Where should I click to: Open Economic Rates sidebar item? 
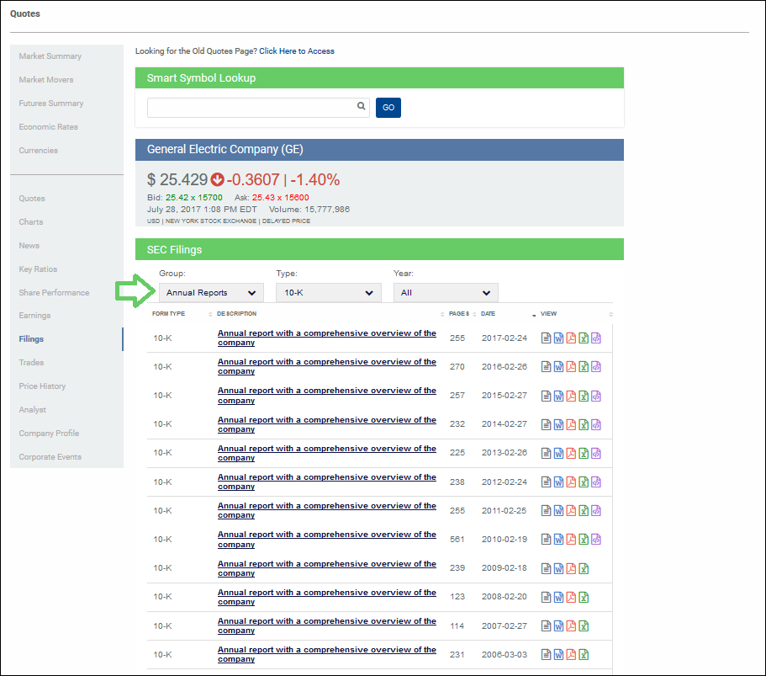49,126
